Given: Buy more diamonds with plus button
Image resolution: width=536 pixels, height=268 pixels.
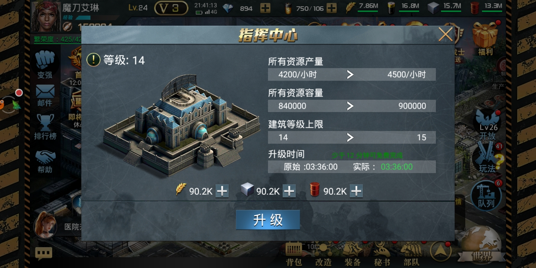Looking at the screenshot, I should point(265,8).
